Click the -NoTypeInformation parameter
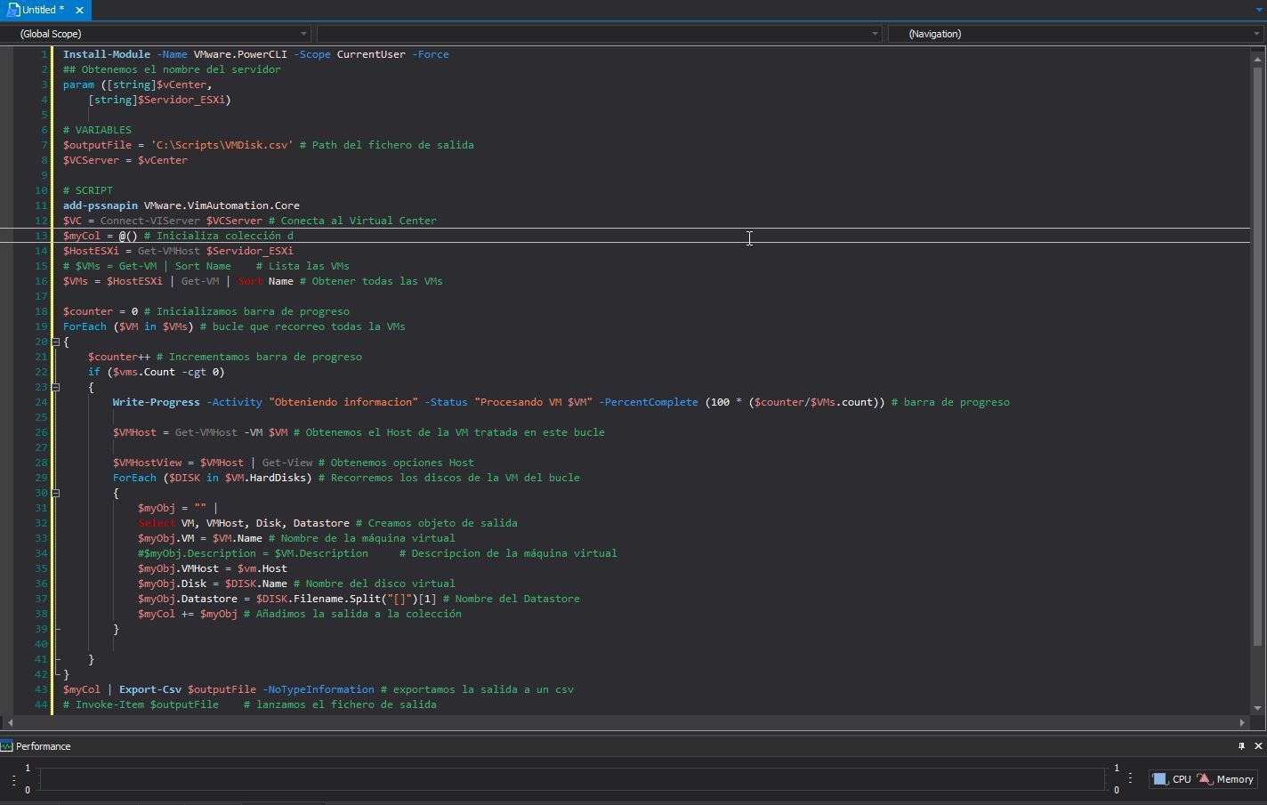The image size is (1267, 805). (319, 689)
